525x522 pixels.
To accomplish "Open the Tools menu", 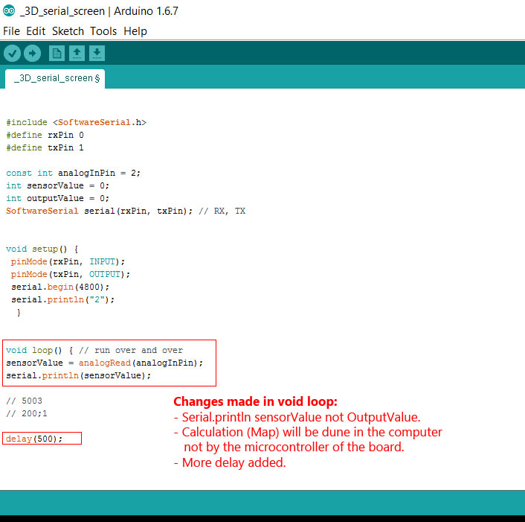I will click(x=103, y=31).
